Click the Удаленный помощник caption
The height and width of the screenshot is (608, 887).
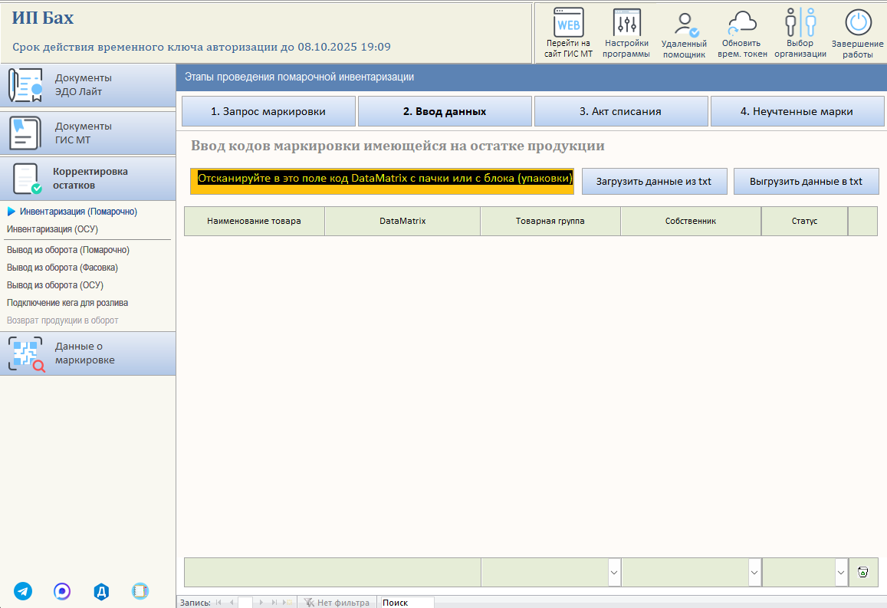click(x=685, y=49)
